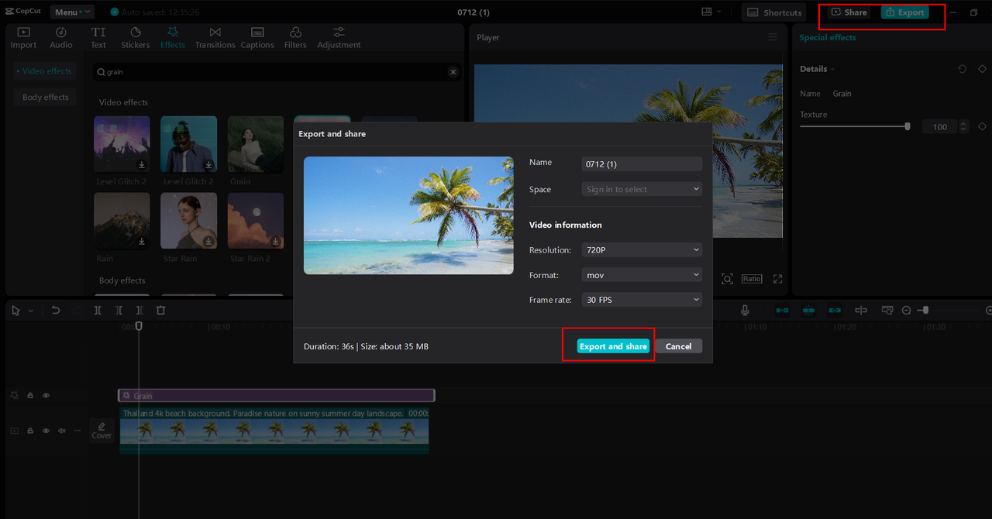
Task: Edit the export Name field
Action: [642, 164]
